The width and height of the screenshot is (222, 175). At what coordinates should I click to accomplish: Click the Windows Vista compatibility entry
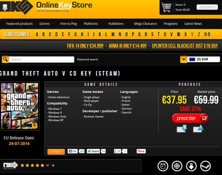(57, 116)
